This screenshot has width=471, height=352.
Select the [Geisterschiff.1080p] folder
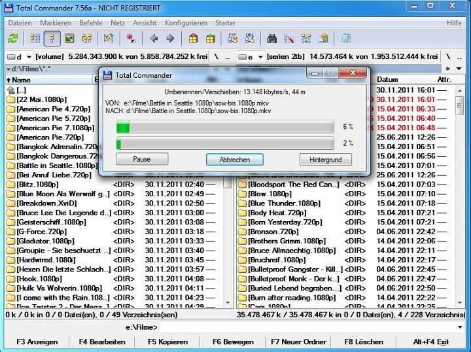[x=51, y=222]
